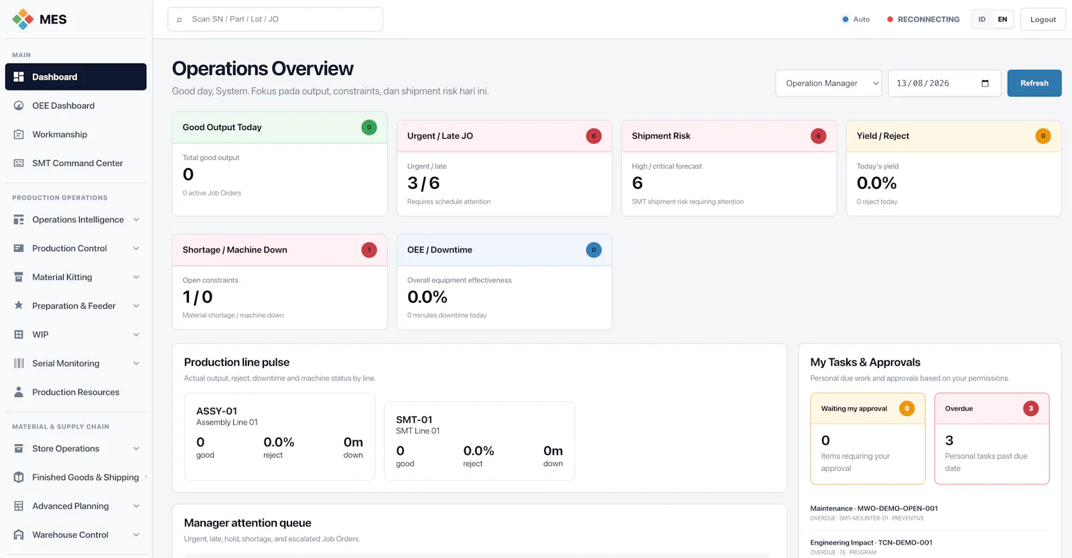This screenshot has height=558, width=1072.
Task: Select the SMT-01 line card
Action: coord(479,441)
